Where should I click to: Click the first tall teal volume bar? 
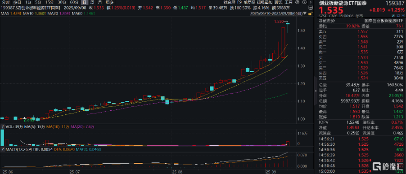pos(3,138)
